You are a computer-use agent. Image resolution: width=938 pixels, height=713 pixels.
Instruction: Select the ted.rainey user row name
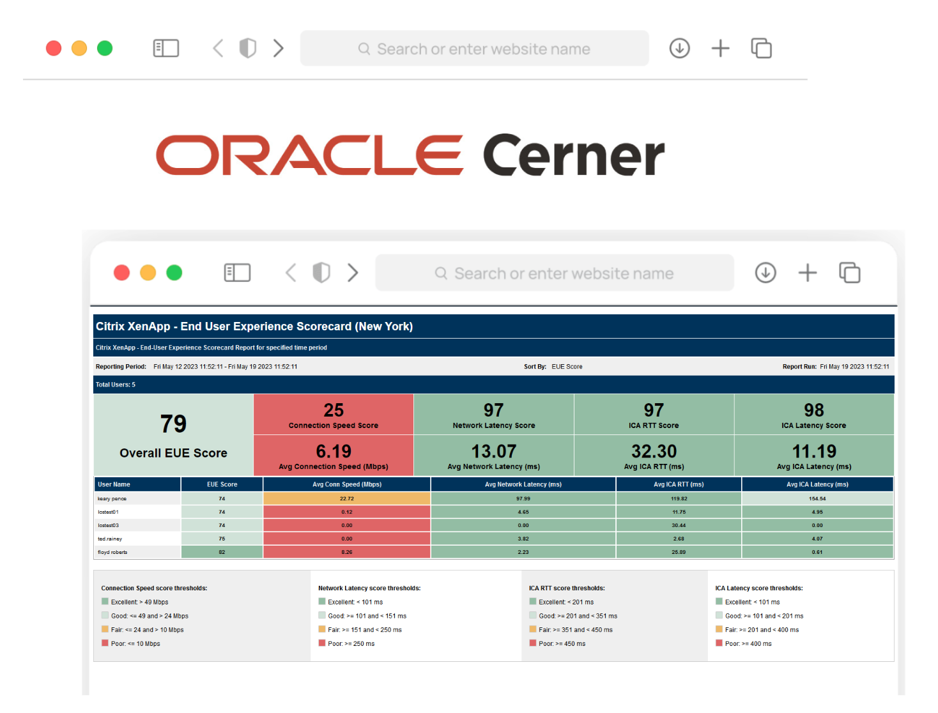point(110,539)
